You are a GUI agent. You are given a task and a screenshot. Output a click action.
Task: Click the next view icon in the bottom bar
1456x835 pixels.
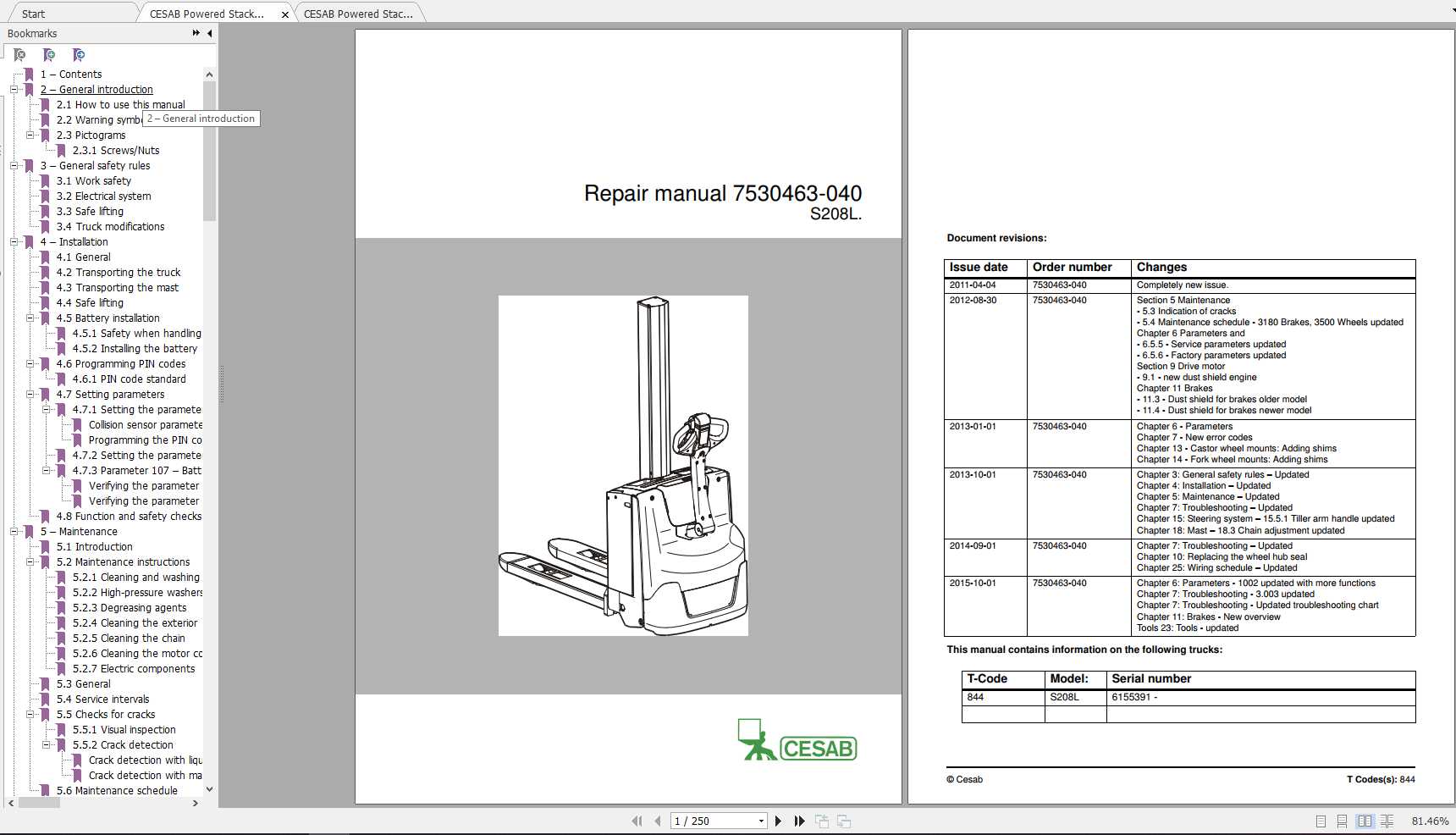pos(844,821)
